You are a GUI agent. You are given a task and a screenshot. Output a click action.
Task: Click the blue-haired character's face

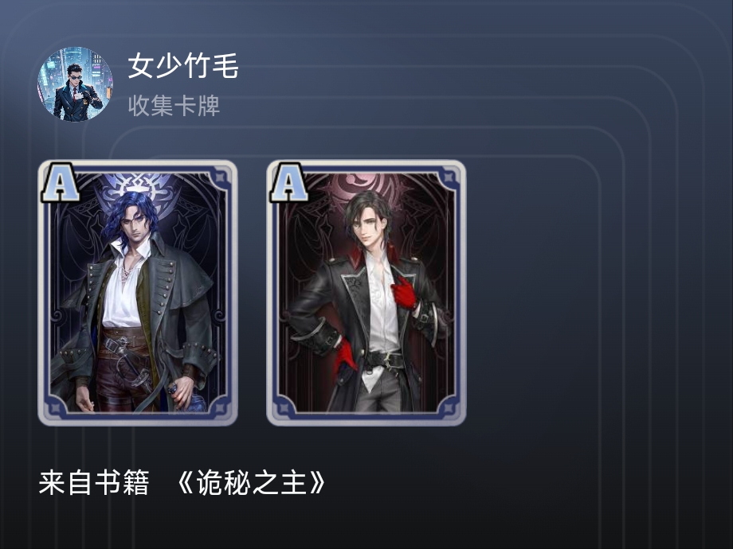(x=134, y=224)
